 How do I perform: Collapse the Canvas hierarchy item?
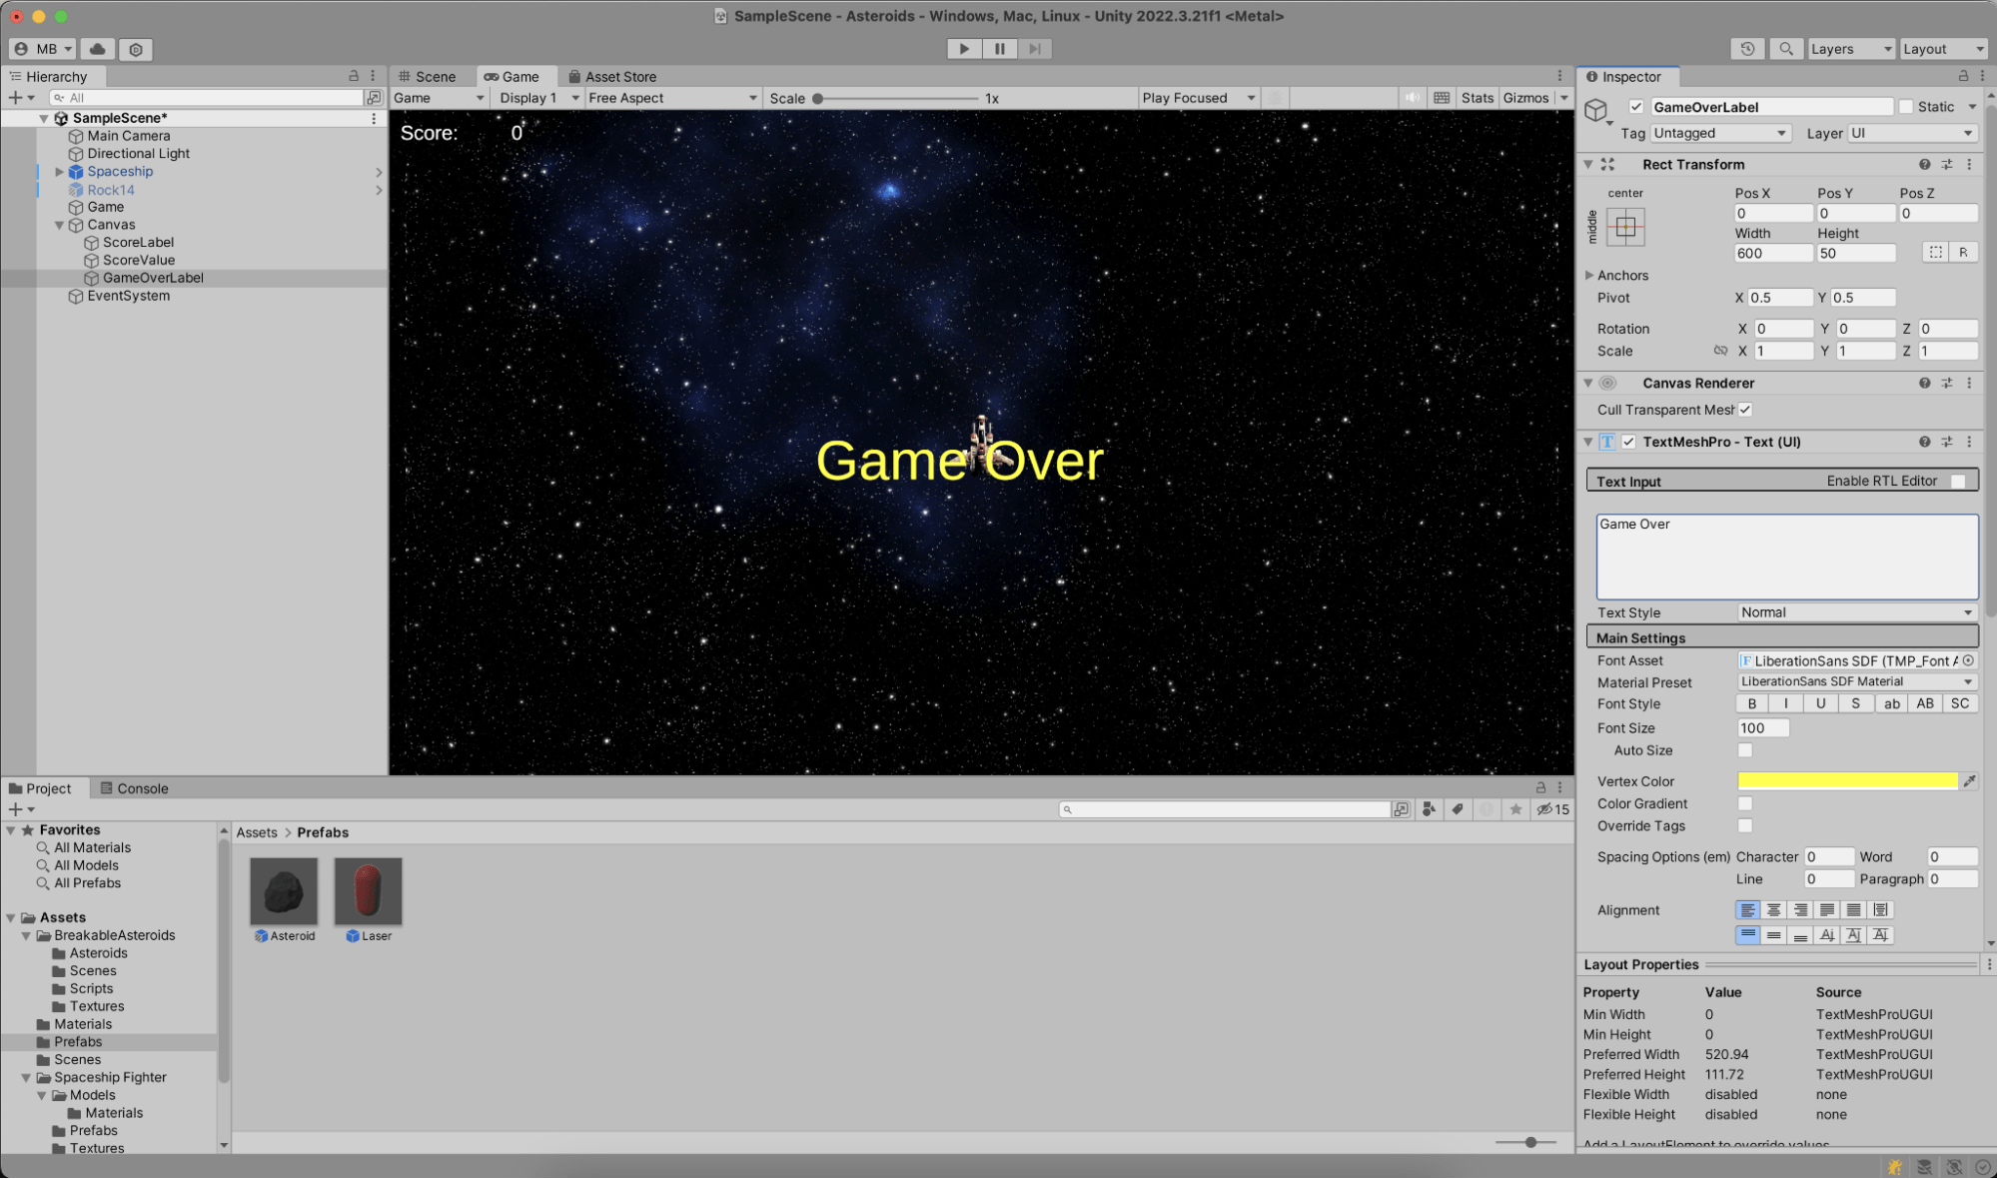point(59,224)
